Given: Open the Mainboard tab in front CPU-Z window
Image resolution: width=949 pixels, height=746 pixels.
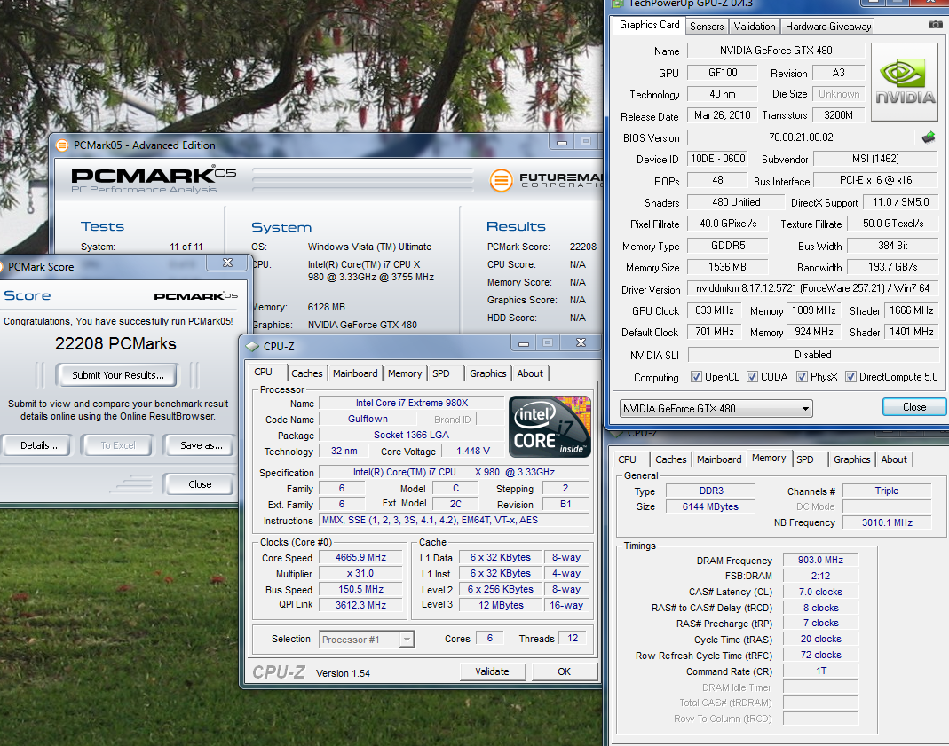Looking at the screenshot, I should pyautogui.click(x=355, y=373).
